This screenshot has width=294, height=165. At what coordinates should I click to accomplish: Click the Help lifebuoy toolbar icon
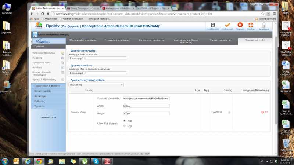[251, 25]
